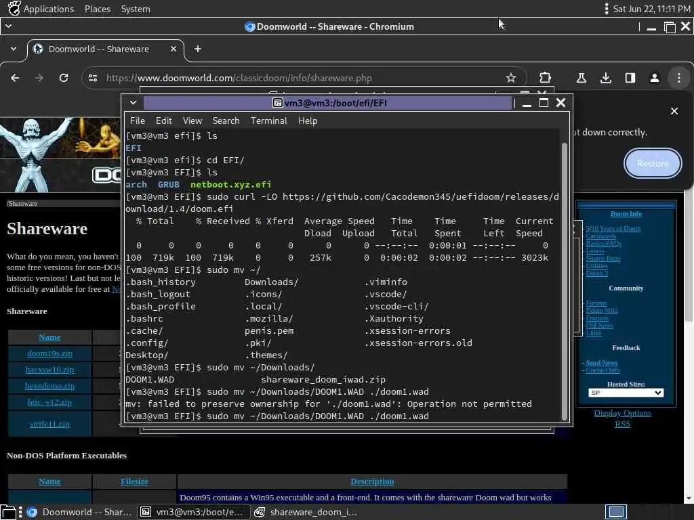Close the Doomworld -- Shareware tab
The image size is (694, 520).
173,49
